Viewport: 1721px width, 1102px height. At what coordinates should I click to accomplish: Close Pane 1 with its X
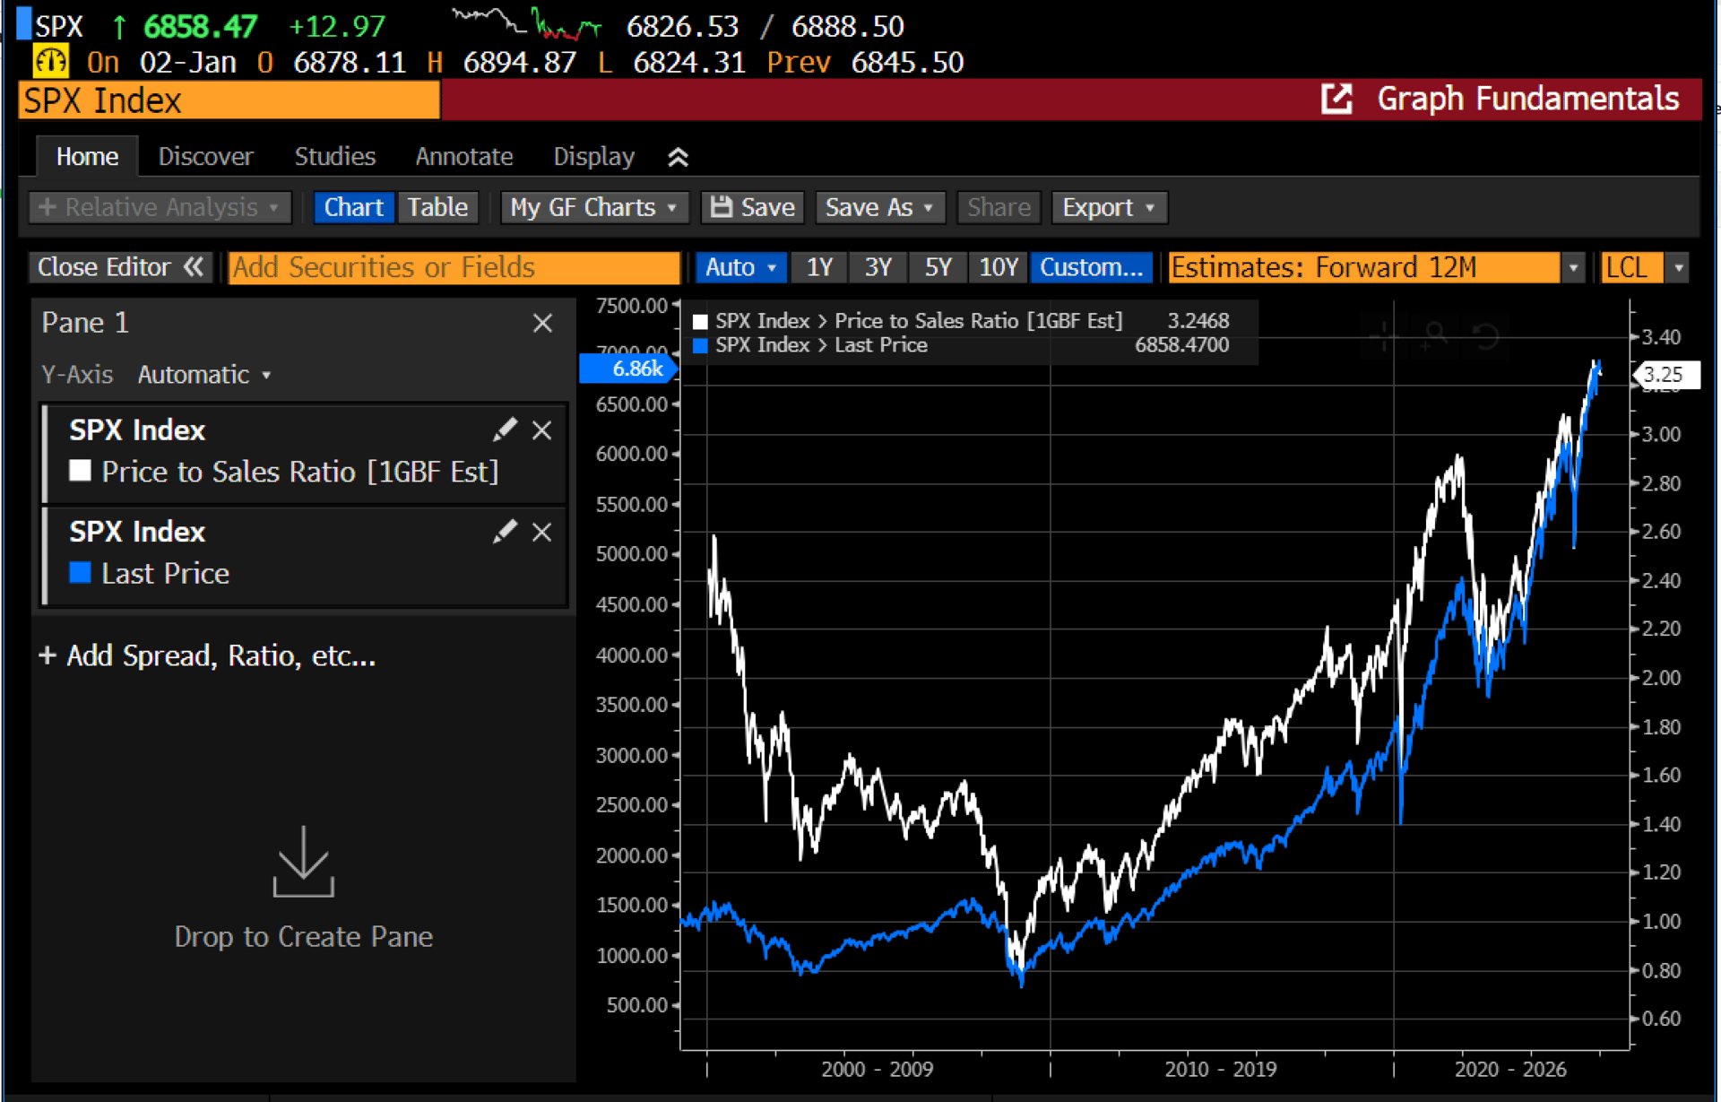click(542, 323)
